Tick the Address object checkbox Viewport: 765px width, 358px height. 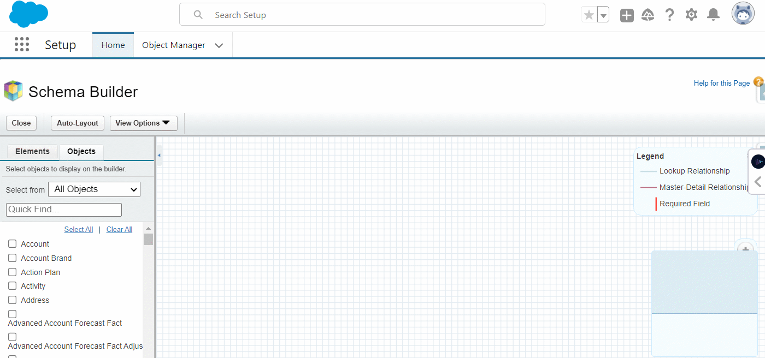(x=13, y=300)
